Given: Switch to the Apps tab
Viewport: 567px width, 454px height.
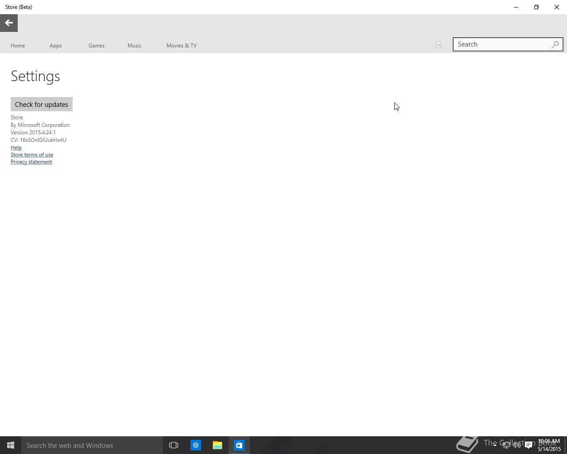Looking at the screenshot, I should pos(55,46).
